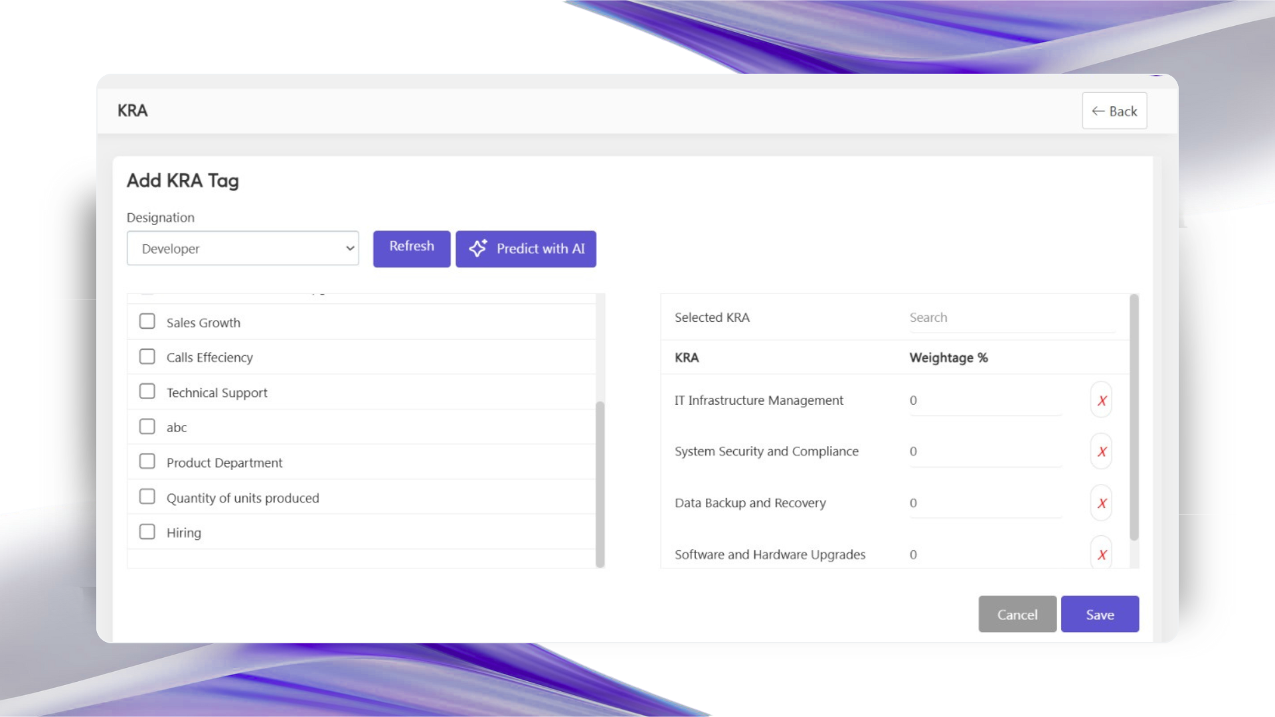The height and width of the screenshot is (717, 1275).
Task: Check Product Department option
Action: pos(147,462)
